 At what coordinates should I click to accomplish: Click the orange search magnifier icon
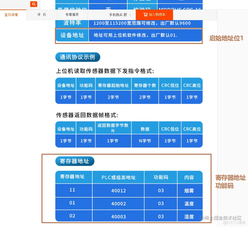click(x=34, y=4)
